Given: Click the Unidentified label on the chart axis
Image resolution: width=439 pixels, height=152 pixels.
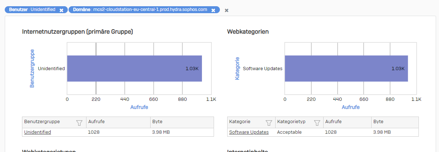Looking at the screenshot, I should 52,68.
